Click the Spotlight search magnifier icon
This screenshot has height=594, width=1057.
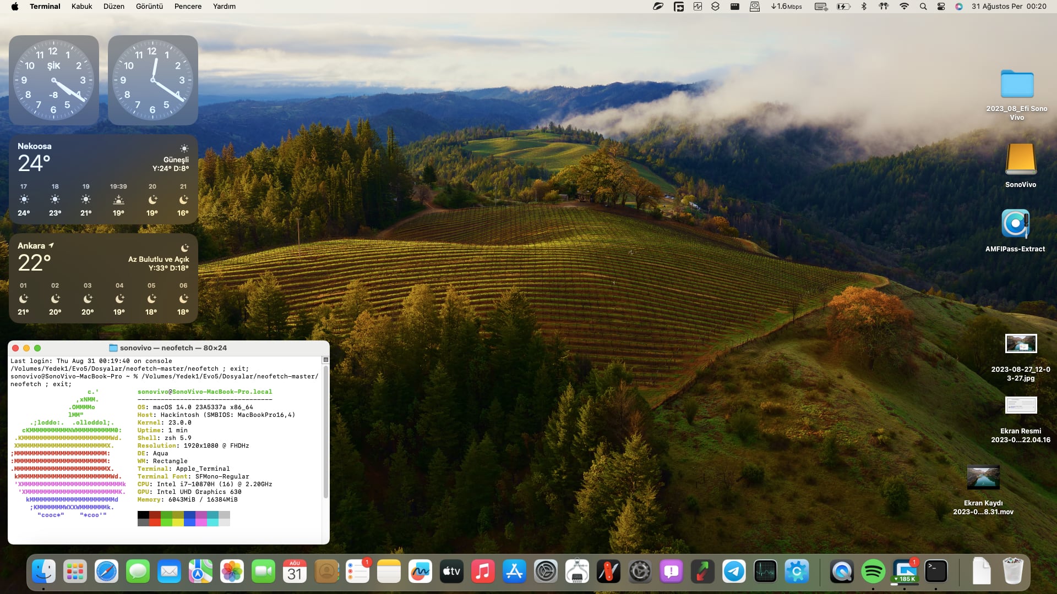click(923, 6)
